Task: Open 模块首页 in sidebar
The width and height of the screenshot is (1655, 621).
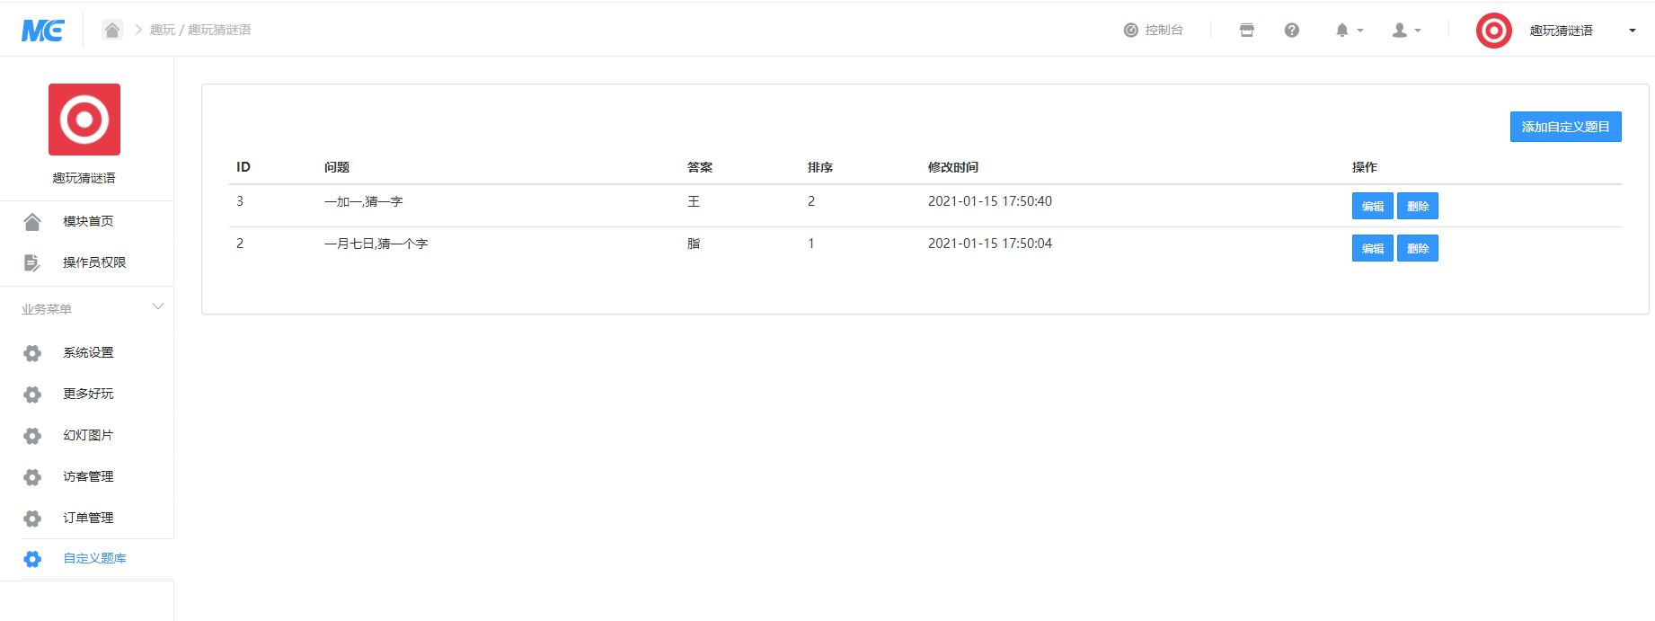Action: click(x=87, y=221)
